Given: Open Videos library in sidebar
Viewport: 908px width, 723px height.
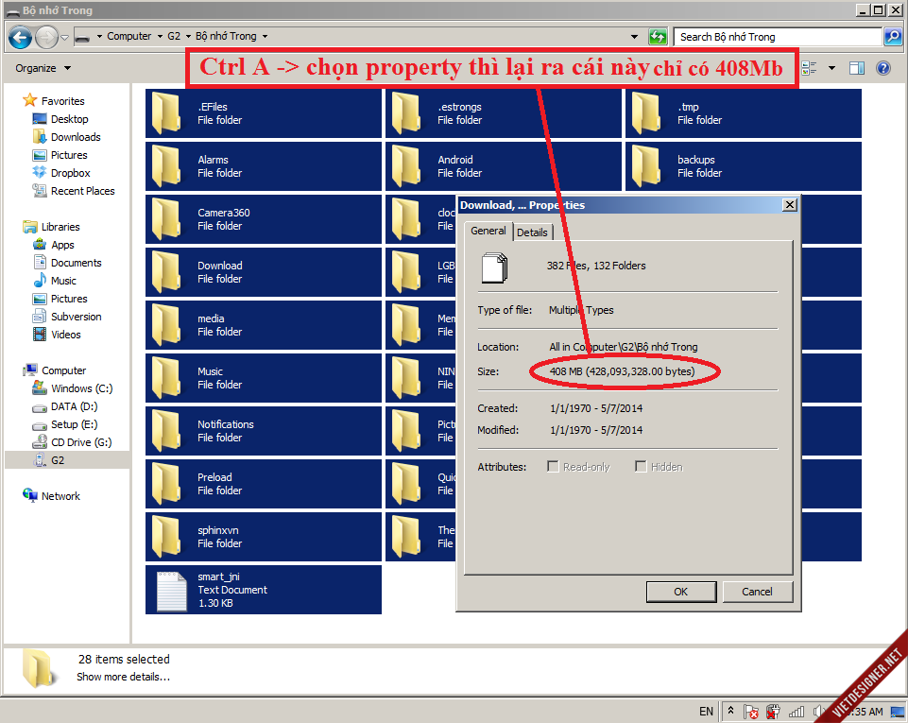Looking at the screenshot, I should pyautogui.click(x=58, y=335).
